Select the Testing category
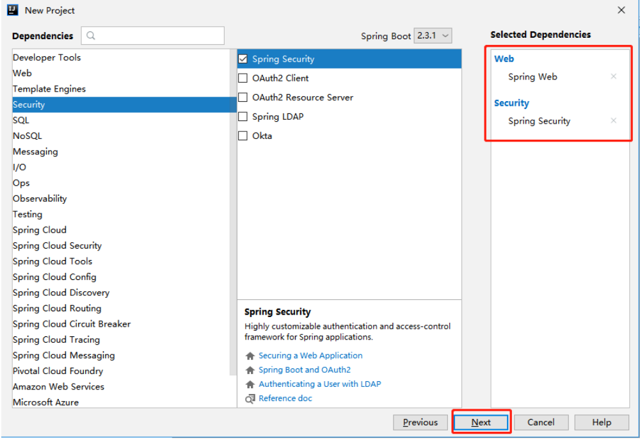Viewport: 640px width, 442px height. (121, 214)
